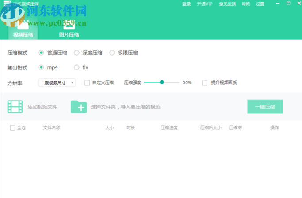Switch to the 图片压缩 tab
Screen dimensions: 302x198
69,29
